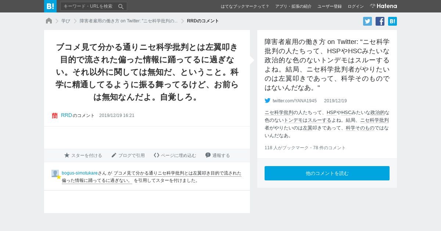
Task: Open 118 人がブックマーク・78 件のコメント
Action: pos(305,148)
